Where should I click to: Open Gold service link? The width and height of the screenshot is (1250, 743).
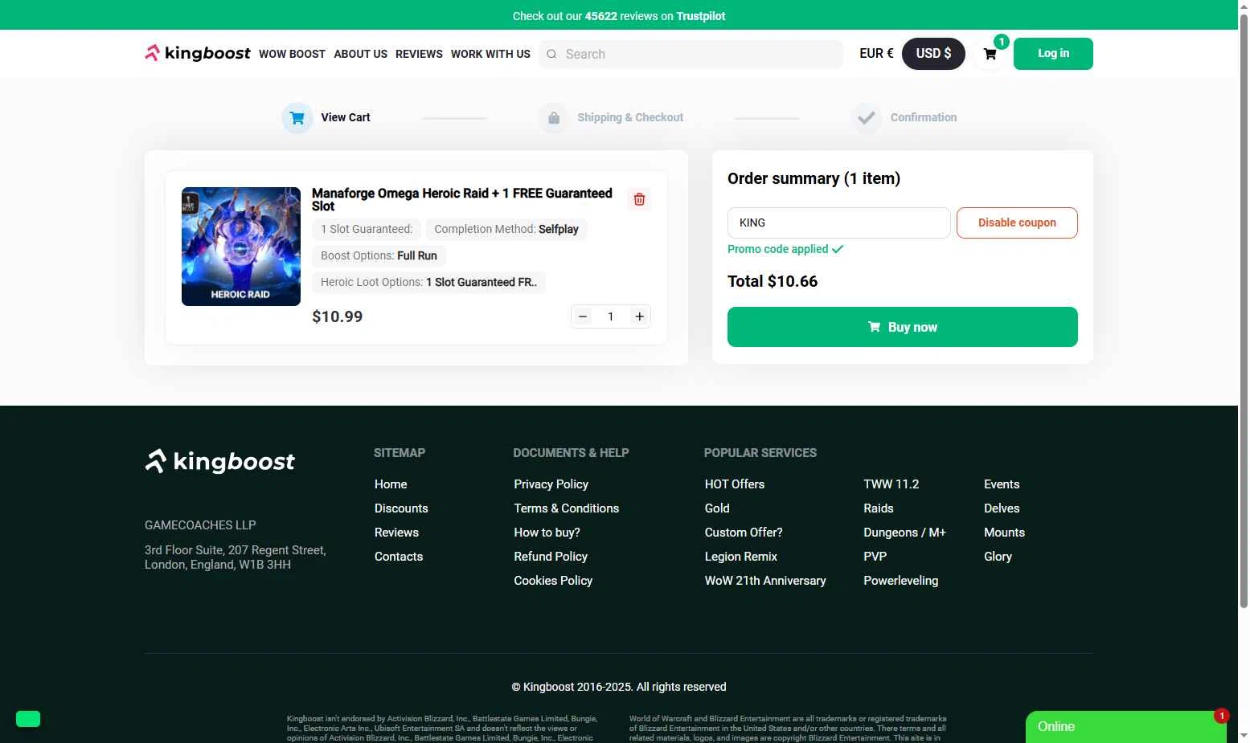717,508
